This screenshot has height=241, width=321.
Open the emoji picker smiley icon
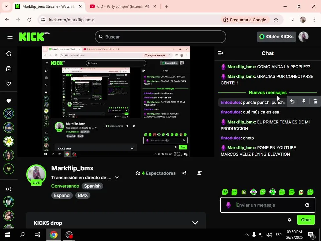(307, 205)
